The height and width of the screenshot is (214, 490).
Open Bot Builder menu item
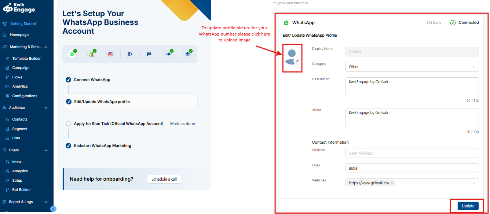(22, 190)
